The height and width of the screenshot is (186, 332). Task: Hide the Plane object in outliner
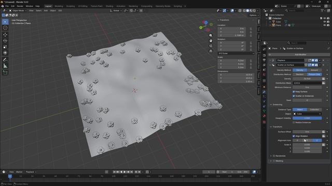pyautogui.click(x=325, y=25)
